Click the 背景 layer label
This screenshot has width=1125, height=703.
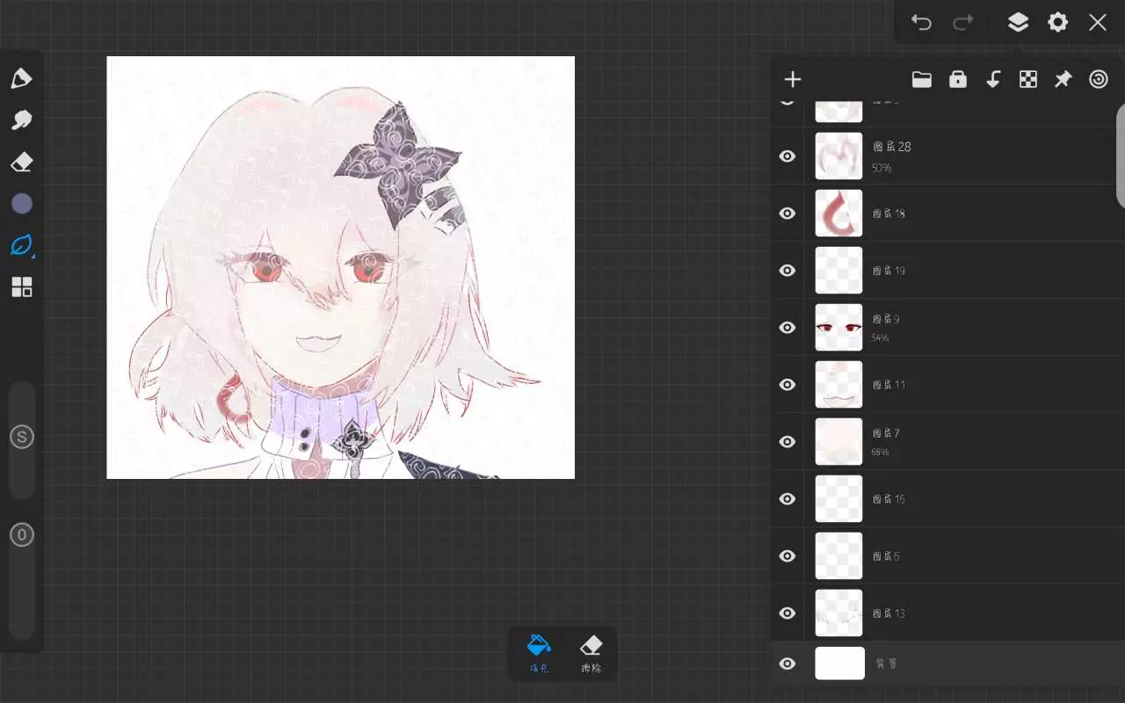pos(886,663)
